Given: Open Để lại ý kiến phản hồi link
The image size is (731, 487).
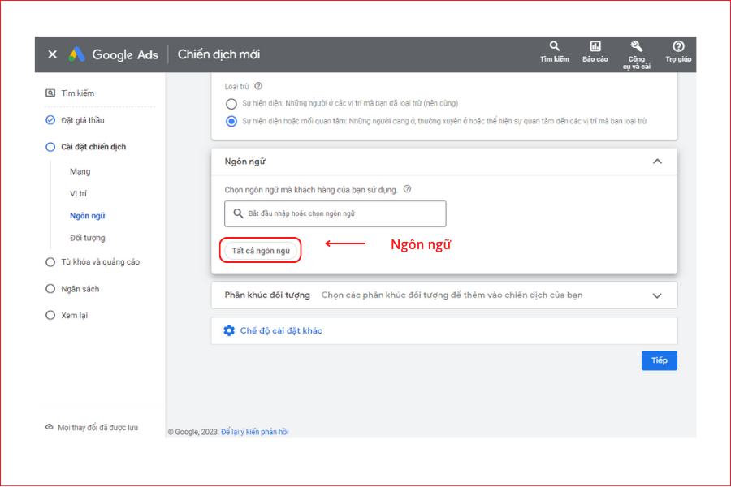Looking at the screenshot, I should click(254, 432).
